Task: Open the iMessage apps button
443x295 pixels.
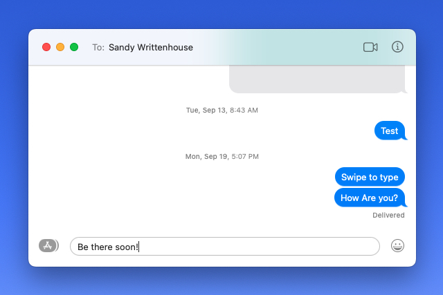Action: 48,245
